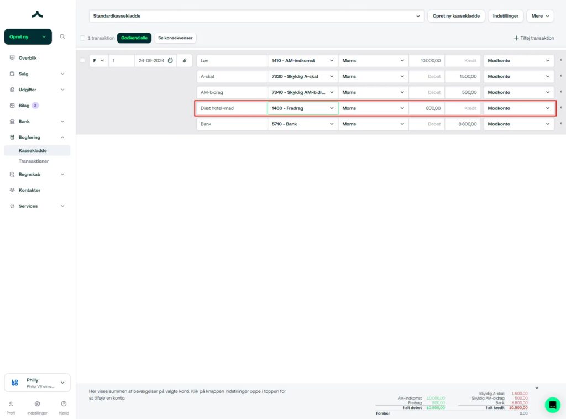The height and width of the screenshot is (419, 566).
Task: Click the logo icon at top left
Action: pos(37,14)
